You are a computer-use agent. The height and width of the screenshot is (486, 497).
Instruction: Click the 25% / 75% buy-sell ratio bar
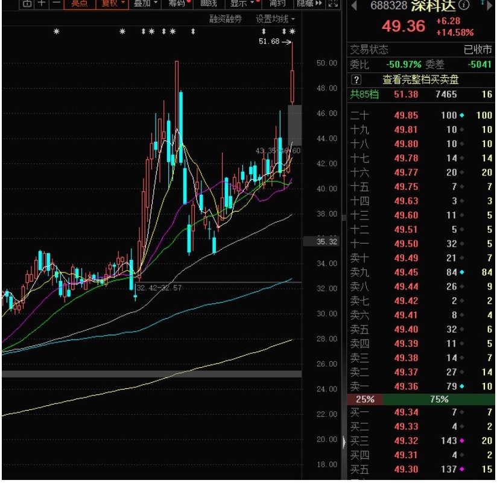coord(420,399)
